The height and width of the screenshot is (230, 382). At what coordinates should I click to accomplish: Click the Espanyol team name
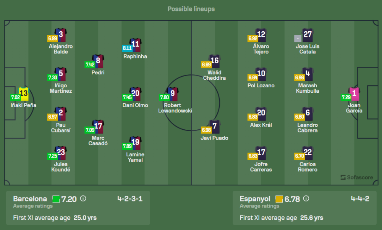[255, 199]
